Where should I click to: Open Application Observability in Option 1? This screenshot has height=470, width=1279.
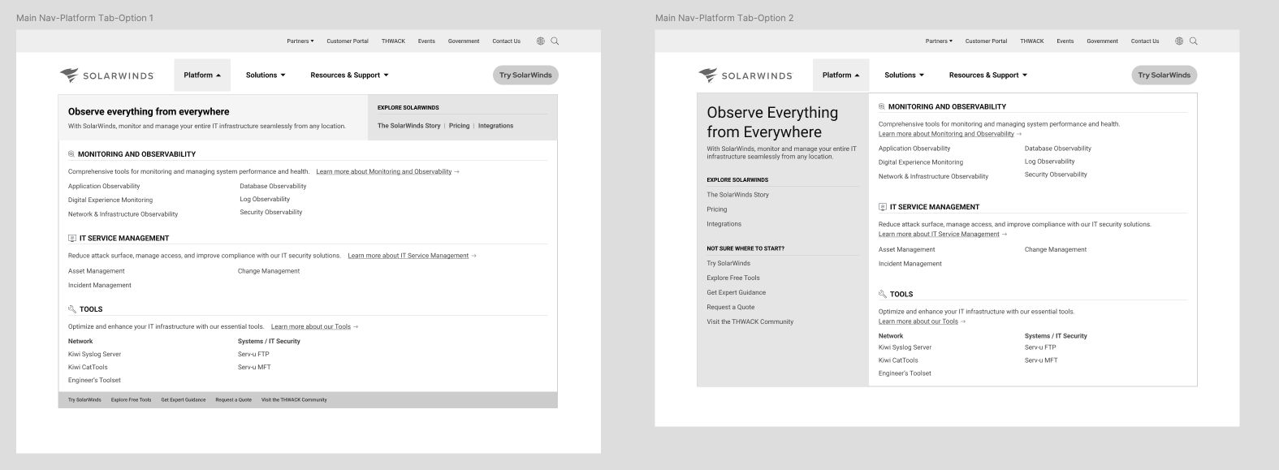point(104,186)
